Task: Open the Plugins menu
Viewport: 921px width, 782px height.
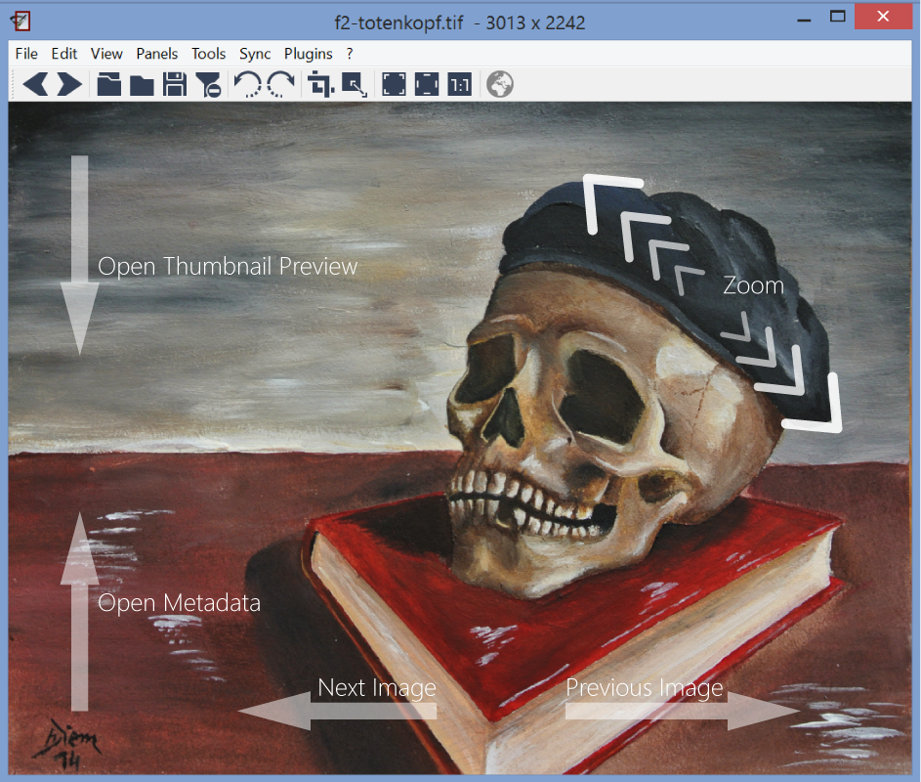Action: [309, 54]
